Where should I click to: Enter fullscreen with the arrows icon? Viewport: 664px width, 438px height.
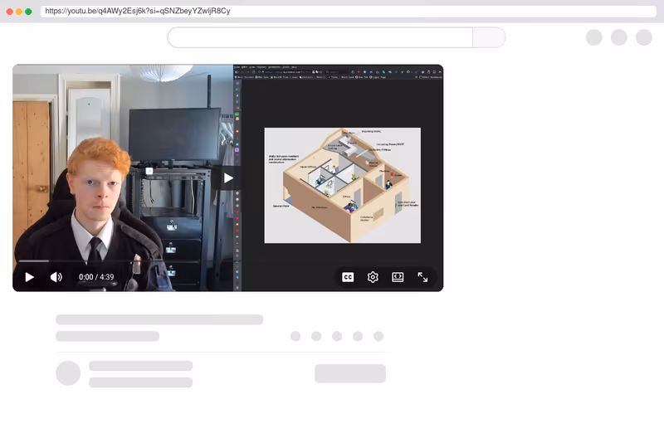[x=422, y=277]
